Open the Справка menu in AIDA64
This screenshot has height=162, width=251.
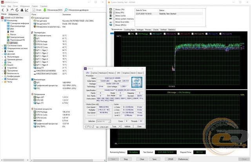pyautogui.click(x=44, y=6)
